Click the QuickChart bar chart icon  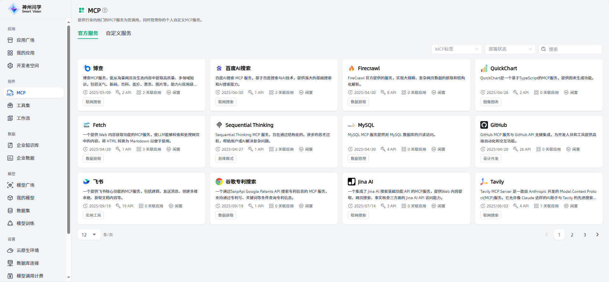pyautogui.click(x=484, y=68)
